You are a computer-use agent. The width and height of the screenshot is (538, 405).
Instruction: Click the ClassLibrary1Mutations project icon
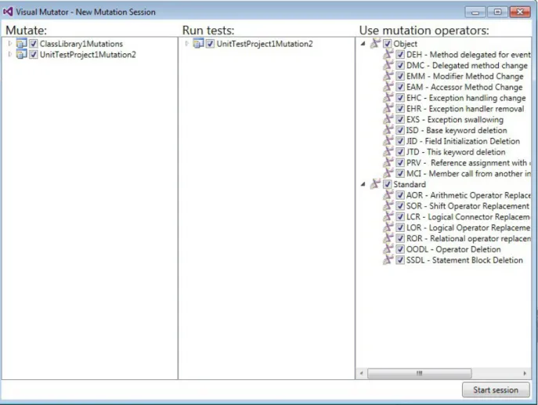[22, 44]
